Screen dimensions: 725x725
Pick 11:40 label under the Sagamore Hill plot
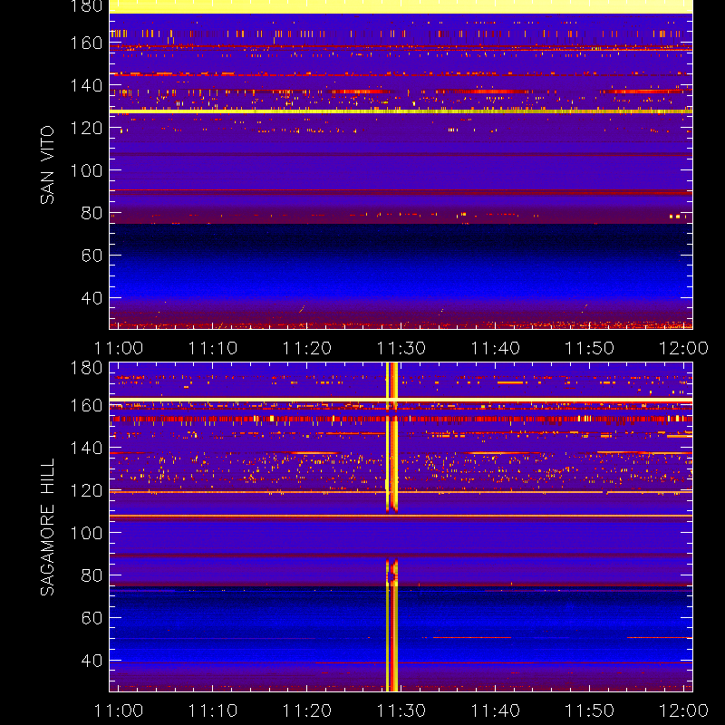[x=495, y=710]
